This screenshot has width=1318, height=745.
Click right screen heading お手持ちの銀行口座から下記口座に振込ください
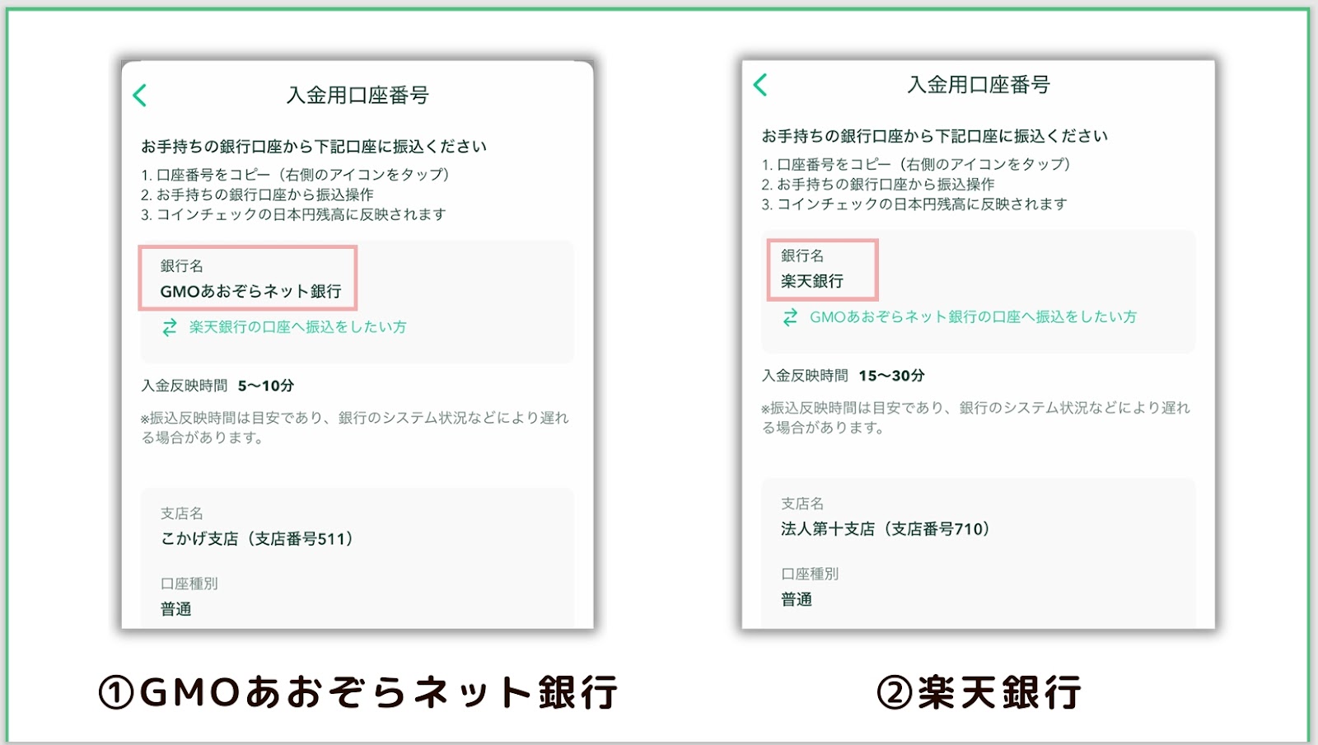click(x=935, y=136)
